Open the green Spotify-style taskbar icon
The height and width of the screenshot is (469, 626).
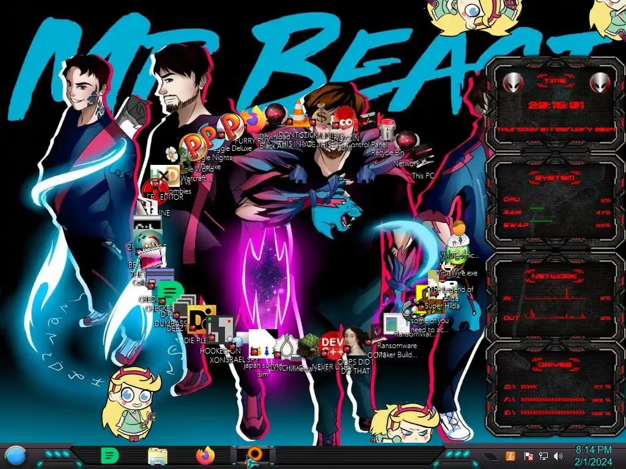110,456
